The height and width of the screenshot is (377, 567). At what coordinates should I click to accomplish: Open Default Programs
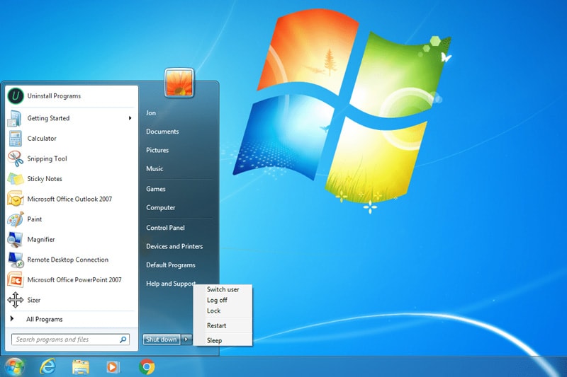[171, 265]
